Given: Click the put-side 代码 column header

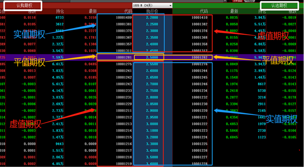Looking at the screenshot, I should 204,11.
